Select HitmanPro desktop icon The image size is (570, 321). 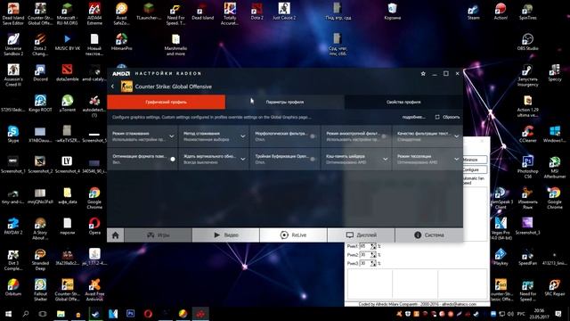(121, 42)
